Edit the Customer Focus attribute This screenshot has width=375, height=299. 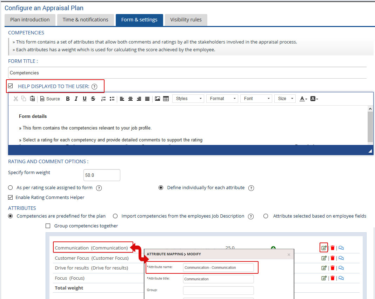324,258
